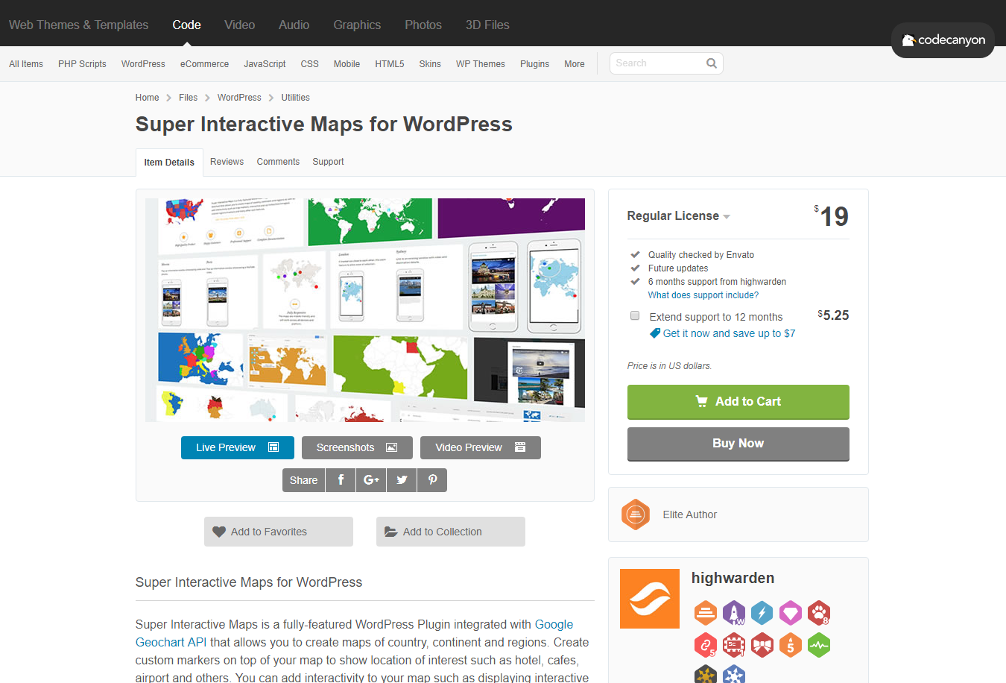Click the dark gold arrows badge
This screenshot has height=683, width=1006.
706,673
